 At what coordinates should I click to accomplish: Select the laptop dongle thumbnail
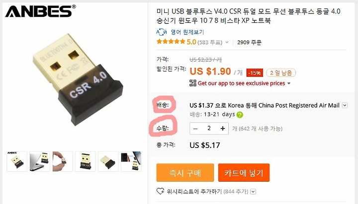(40, 161)
